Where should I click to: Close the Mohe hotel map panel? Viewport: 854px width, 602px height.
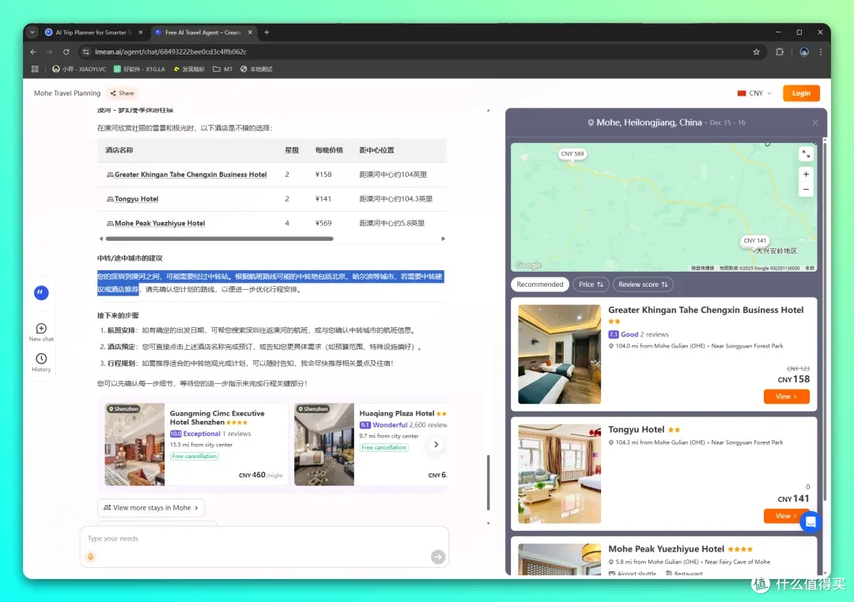click(x=814, y=122)
